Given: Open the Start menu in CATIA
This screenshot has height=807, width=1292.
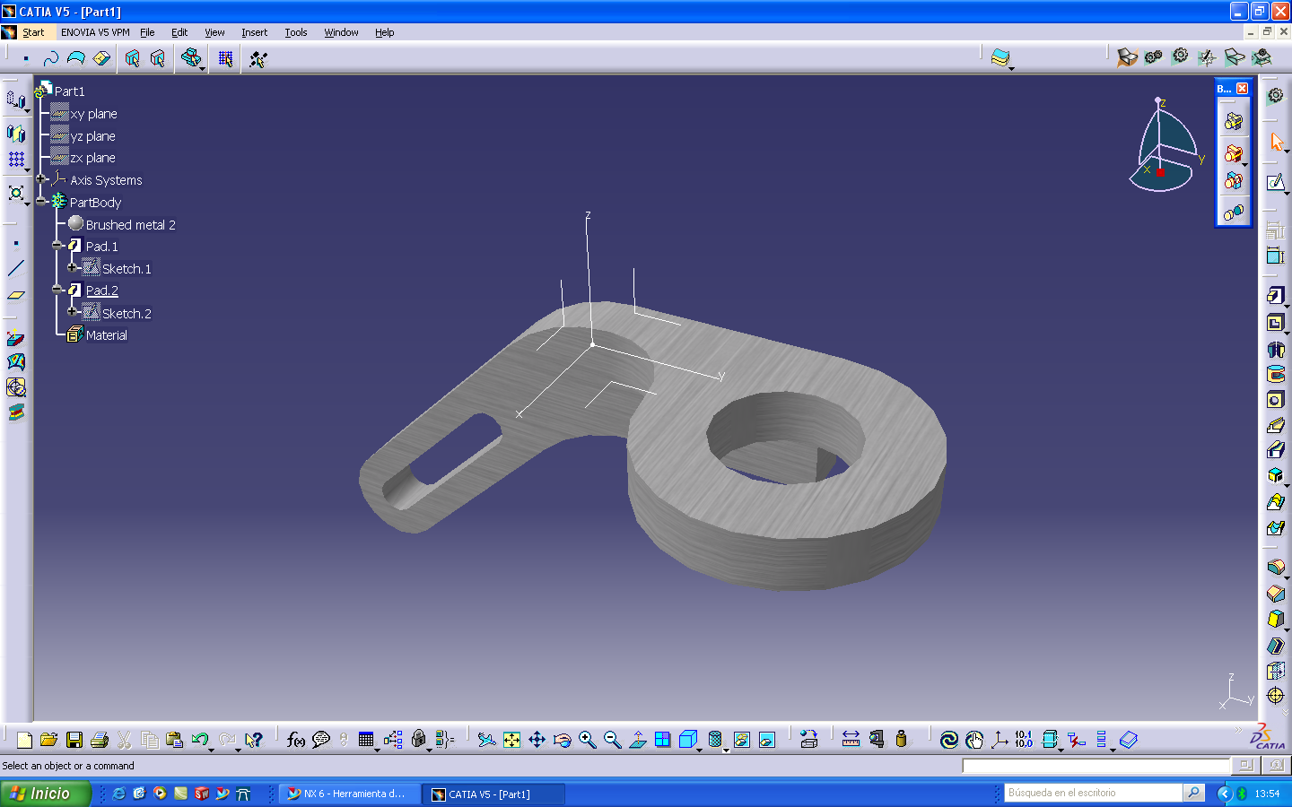Looking at the screenshot, I should point(33,32).
